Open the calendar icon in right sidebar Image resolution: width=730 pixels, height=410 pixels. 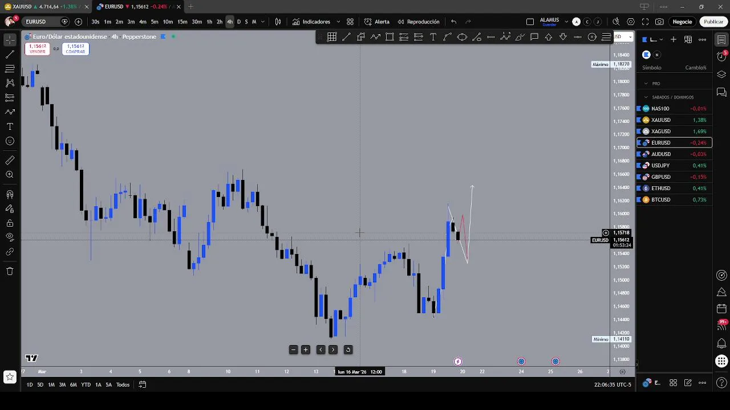[x=721, y=309]
